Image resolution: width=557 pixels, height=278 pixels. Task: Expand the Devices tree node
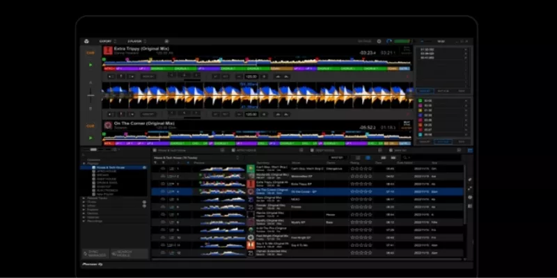tap(84, 213)
